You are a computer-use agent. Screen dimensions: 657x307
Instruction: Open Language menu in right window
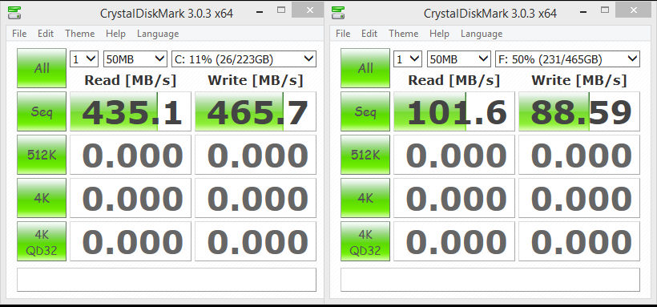coord(482,34)
